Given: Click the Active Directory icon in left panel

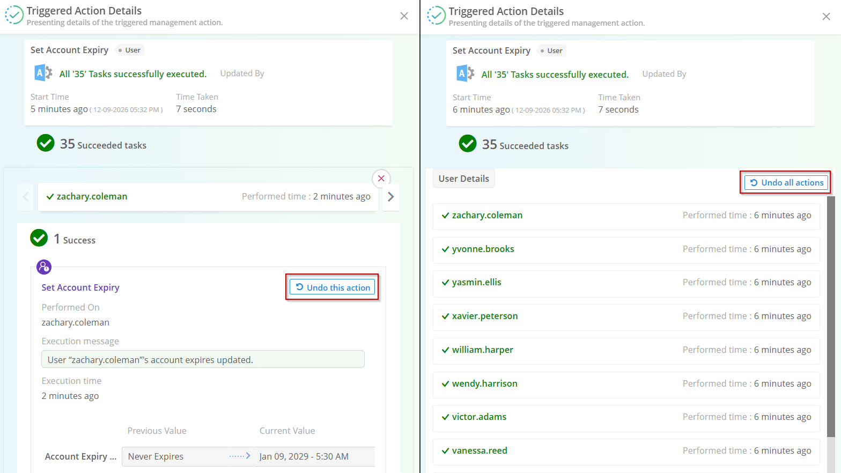Looking at the screenshot, I should pyautogui.click(x=43, y=73).
